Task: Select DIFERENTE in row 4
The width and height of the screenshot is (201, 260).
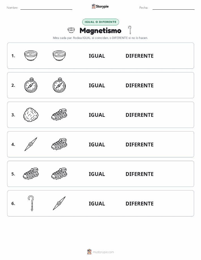Action: [139, 144]
